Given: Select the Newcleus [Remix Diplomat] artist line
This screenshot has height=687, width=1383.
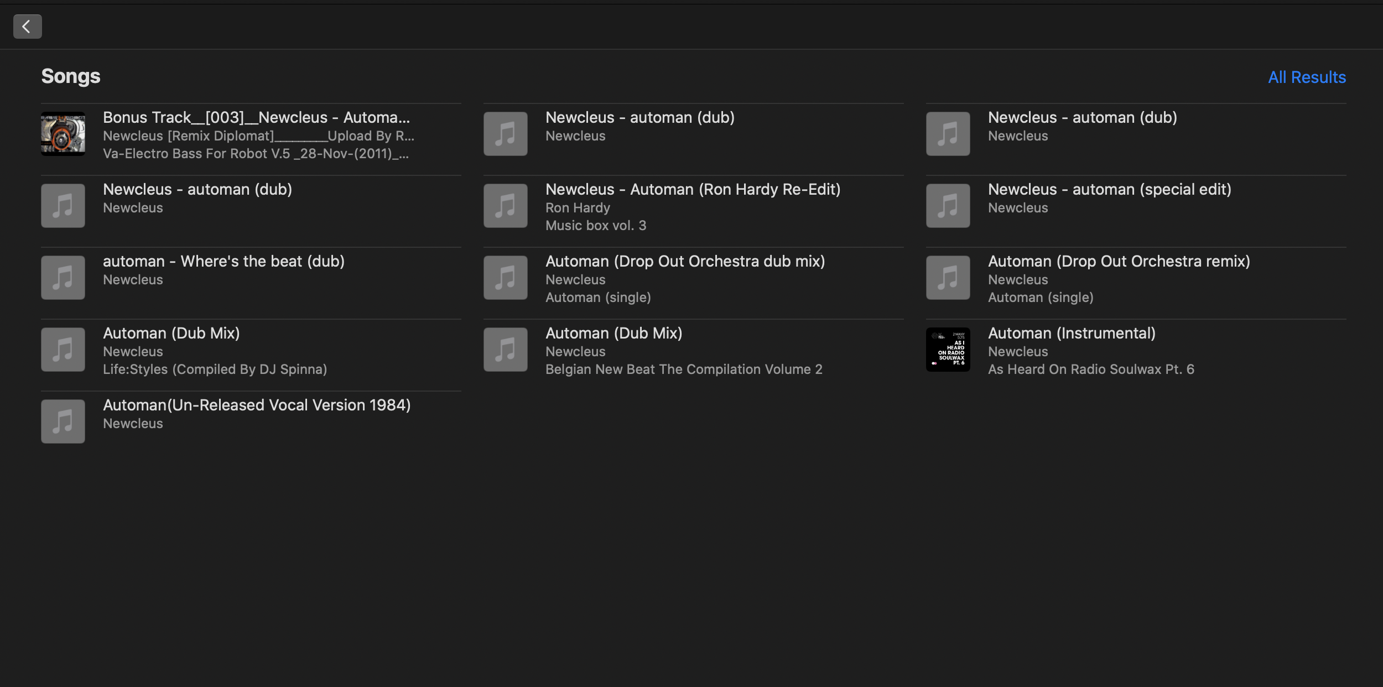Looking at the screenshot, I should point(258,136).
